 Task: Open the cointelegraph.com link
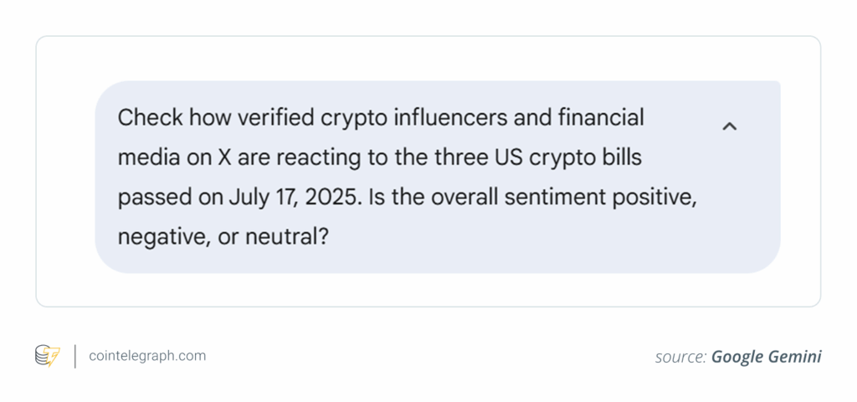[x=146, y=356]
